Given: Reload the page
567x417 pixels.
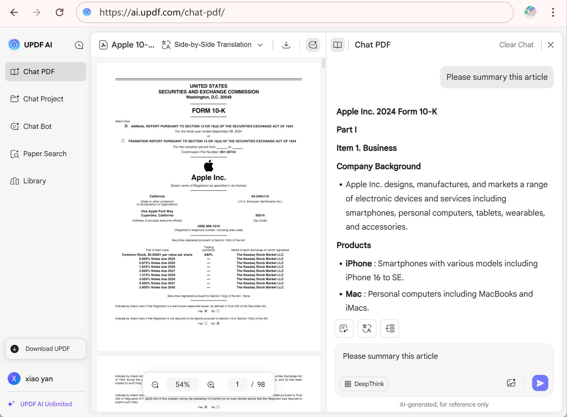Looking at the screenshot, I should click(x=60, y=12).
